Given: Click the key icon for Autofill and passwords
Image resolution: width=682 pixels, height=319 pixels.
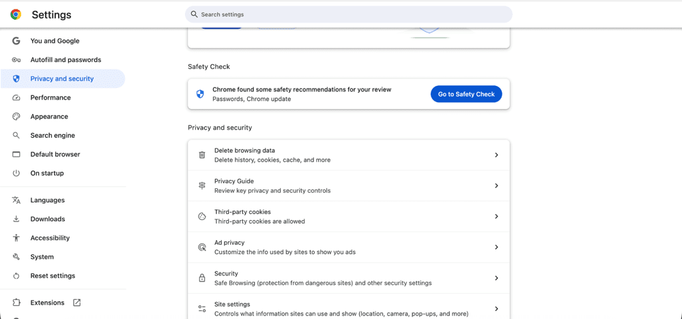Looking at the screenshot, I should [x=16, y=60].
